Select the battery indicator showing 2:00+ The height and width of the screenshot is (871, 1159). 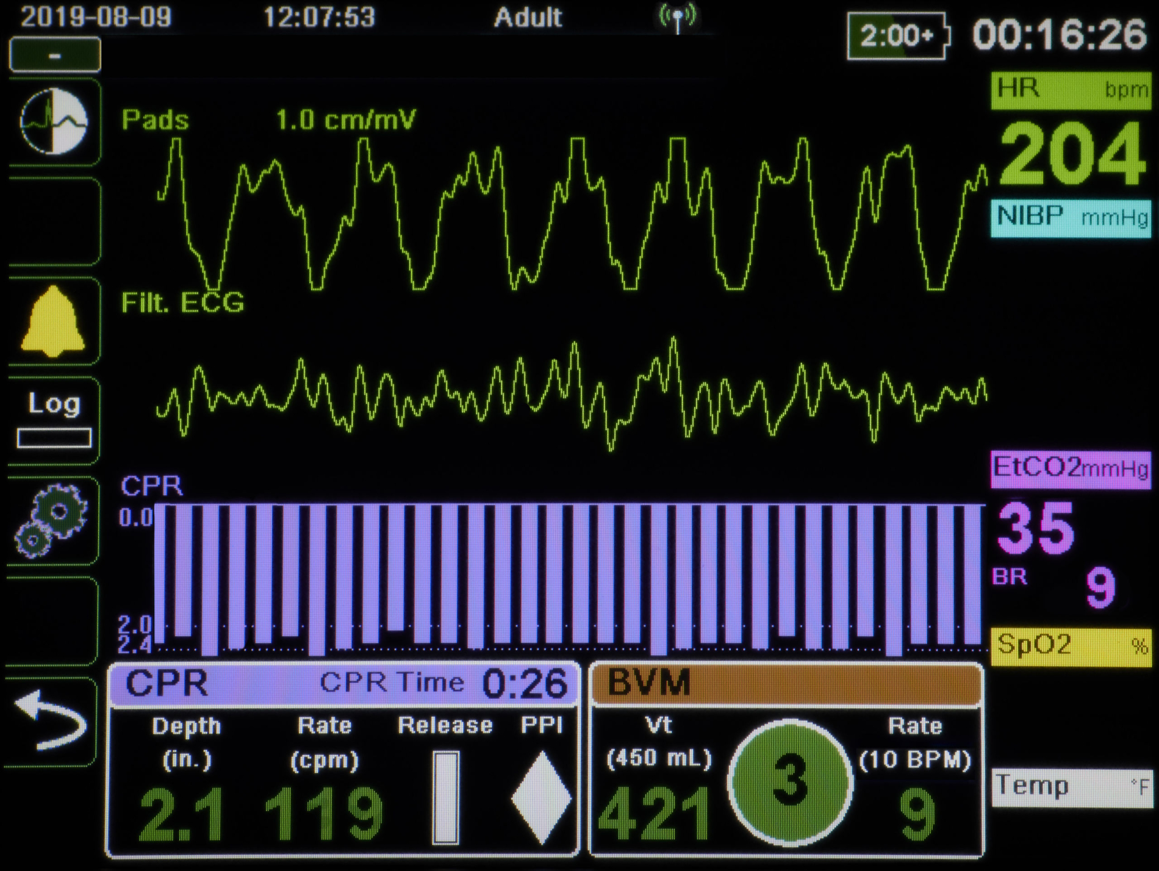coord(897,36)
